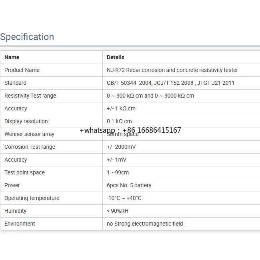The width and height of the screenshot is (260, 260).
Task: Click the Specification heading
Action: 27,37
